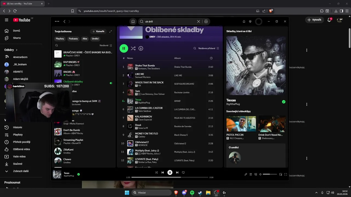Open the Don't Be Dumb album
This screenshot has height=197, width=351.
[83, 132]
